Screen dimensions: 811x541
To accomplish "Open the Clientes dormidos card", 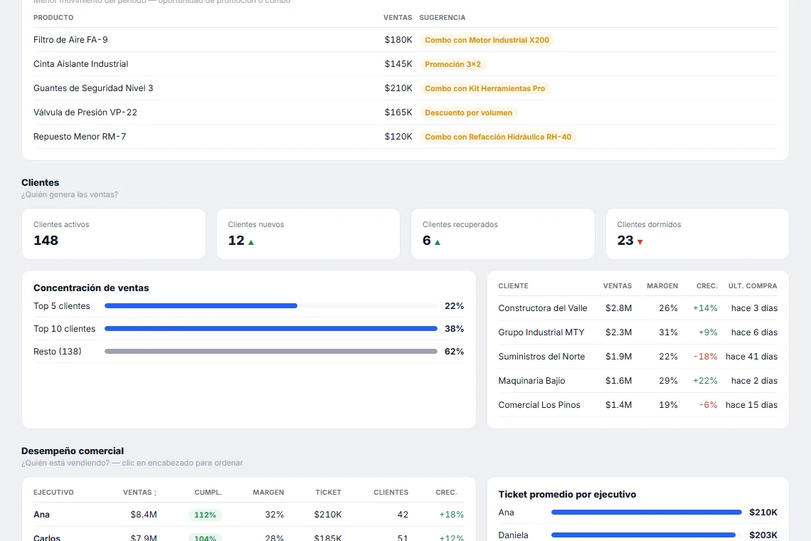I will (697, 234).
